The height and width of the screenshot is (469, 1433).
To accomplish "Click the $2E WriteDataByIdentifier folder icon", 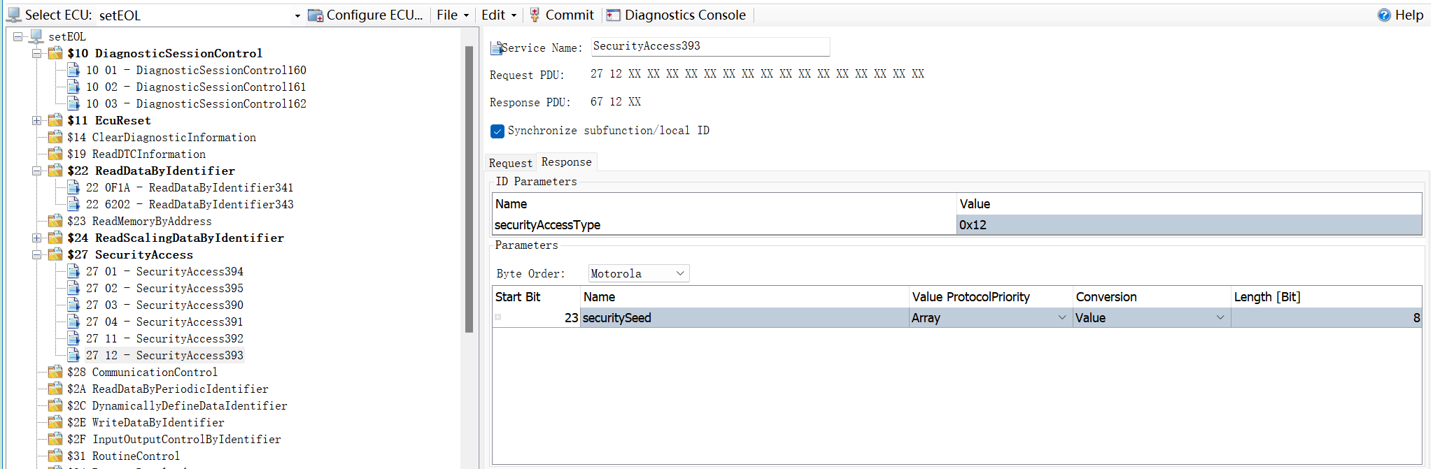I will coord(55,422).
